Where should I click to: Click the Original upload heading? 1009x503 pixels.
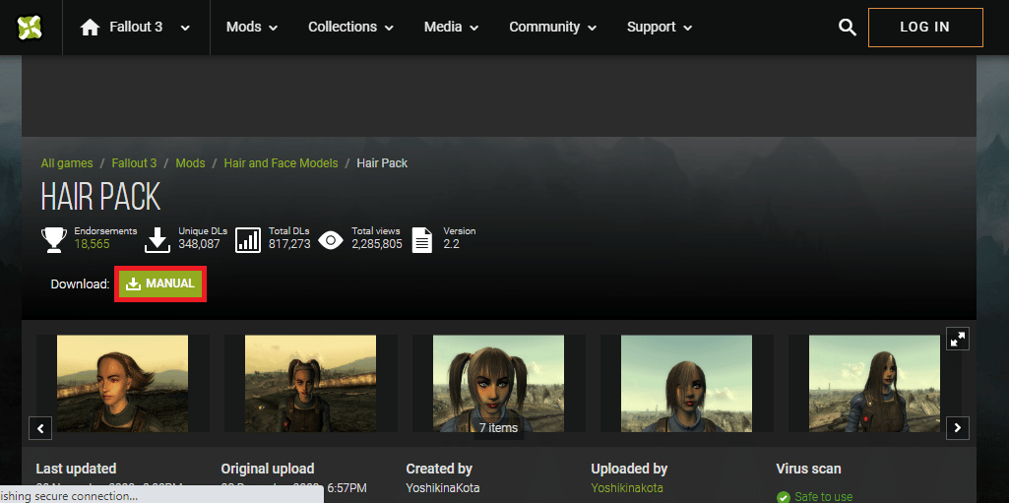click(268, 469)
